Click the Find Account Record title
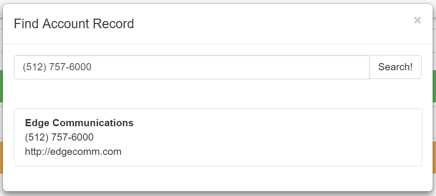The height and width of the screenshot is (196, 436). [x=74, y=23]
